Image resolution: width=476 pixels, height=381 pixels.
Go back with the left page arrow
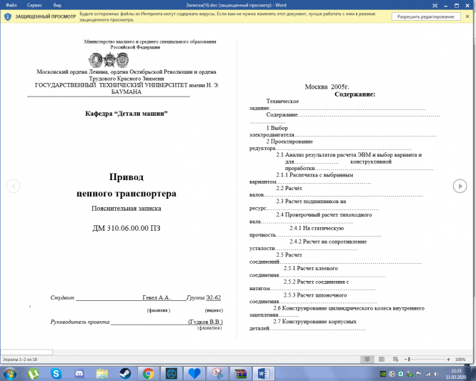pyautogui.click(x=14, y=186)
